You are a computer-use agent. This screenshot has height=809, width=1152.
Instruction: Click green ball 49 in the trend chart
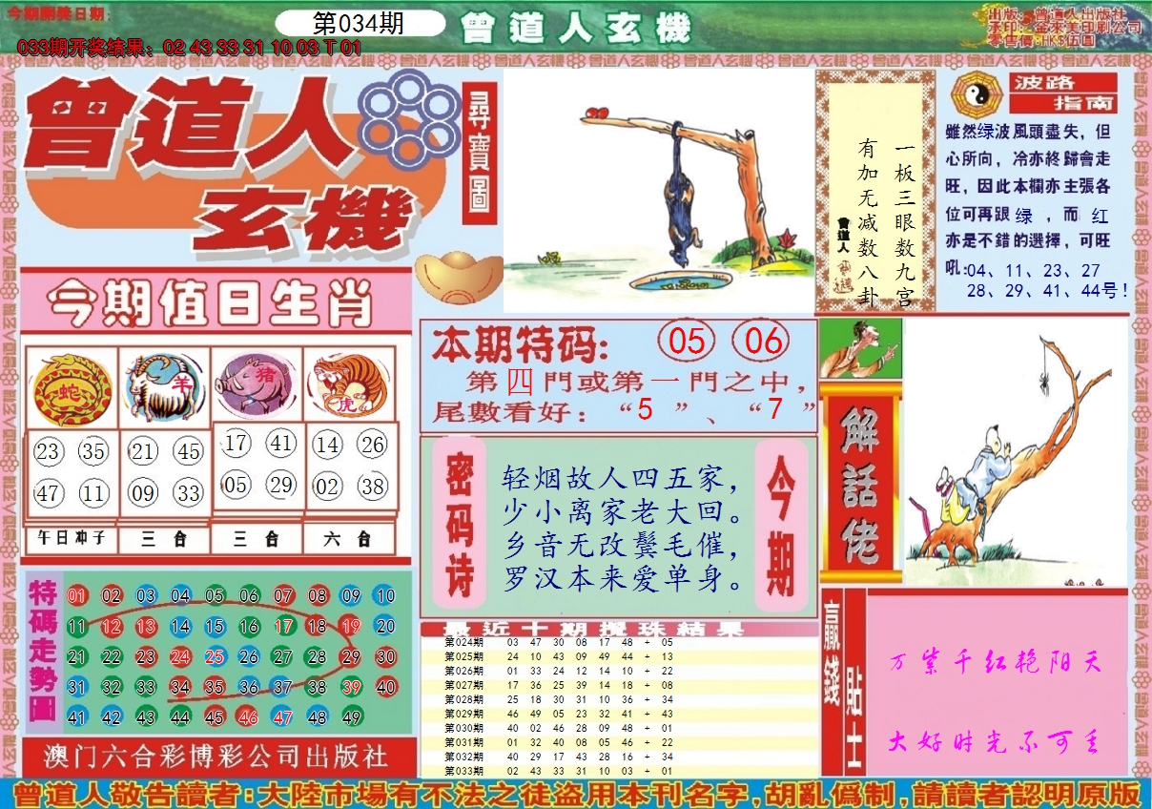pyautogui.click(x=351, y=717)
